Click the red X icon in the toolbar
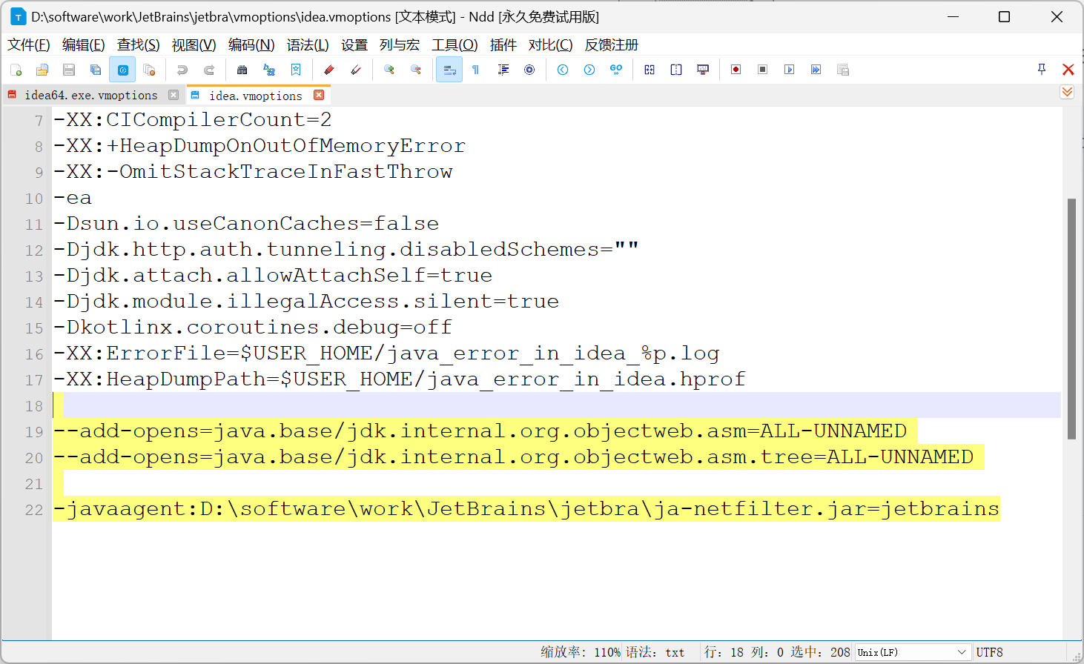 1068,70
